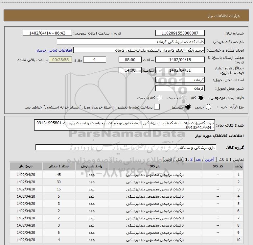Image resolution: width=253 pixels, height=245 pixels.
Task: Click the current page number 1 in pagination
Action: coord(186,159)
